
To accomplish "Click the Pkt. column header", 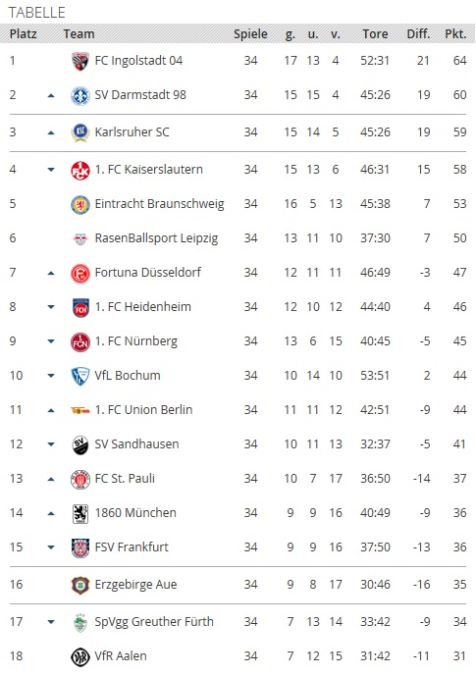I will coord(455,33).
